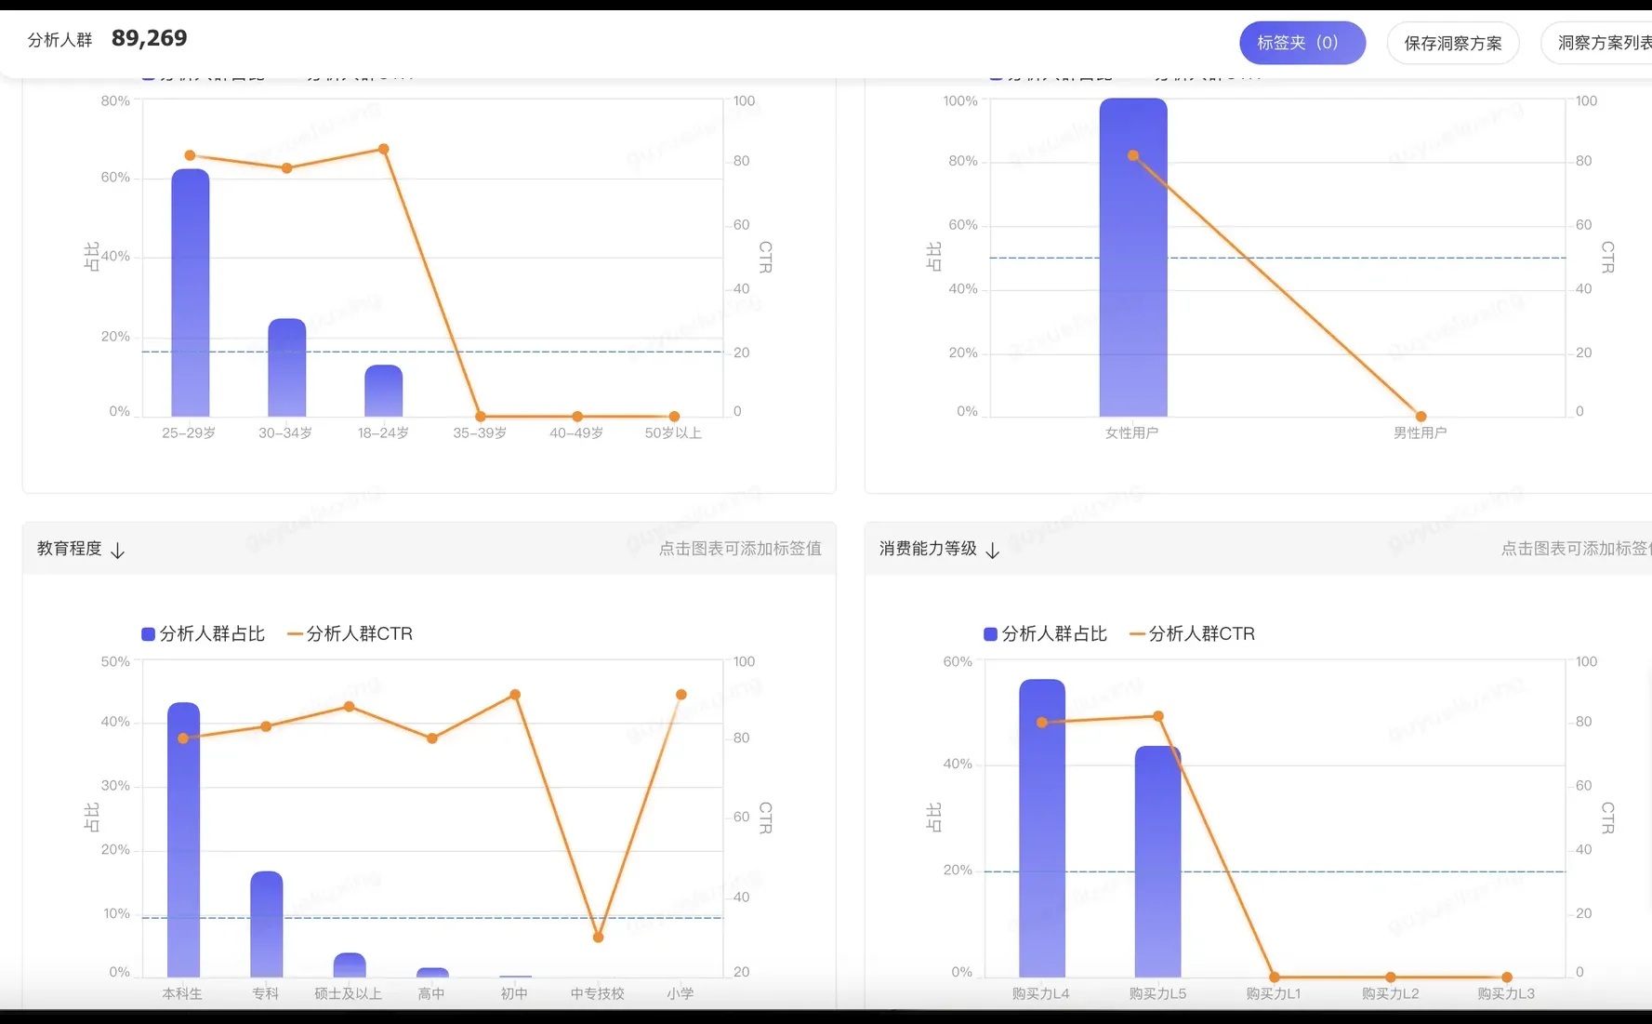Image resolution: width=1652 pixels, height=1024 pixels.
Task: Click the 89,269 audience count
Action: click(149, 38)
